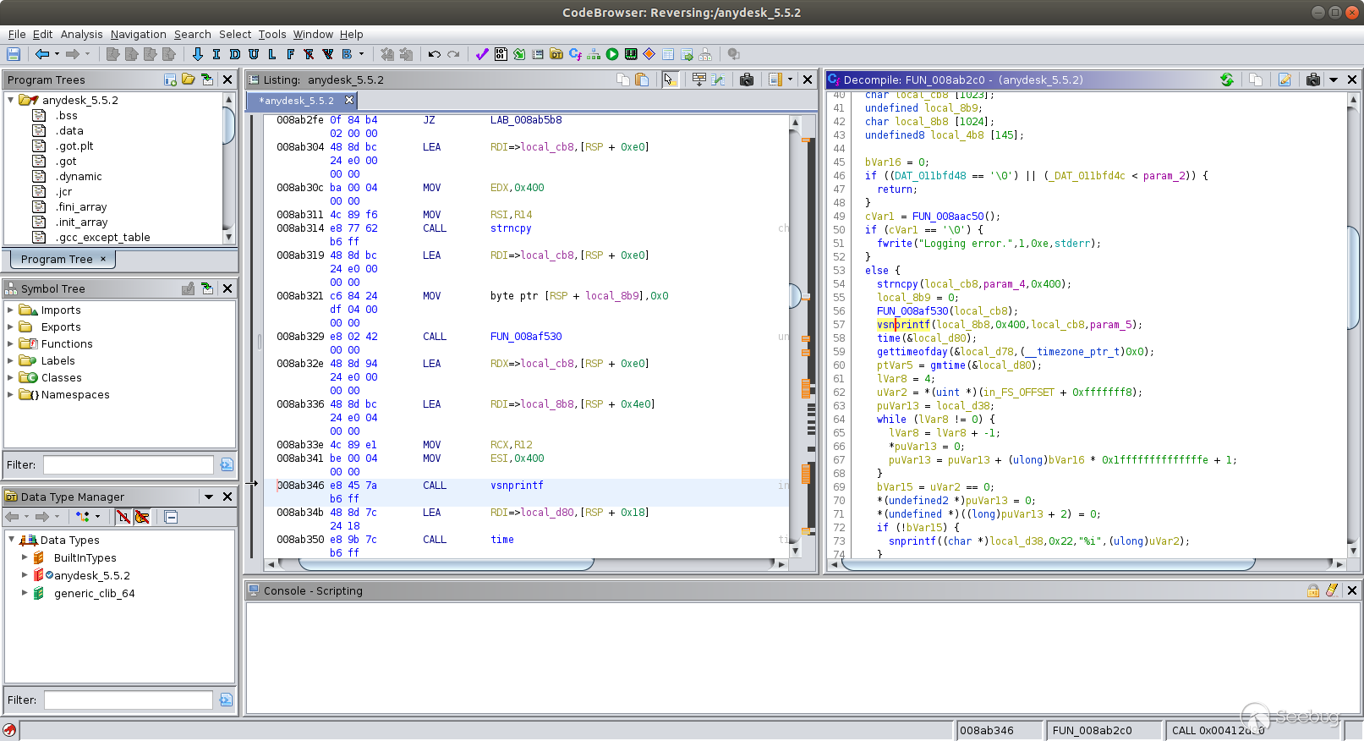Open the Analysis menu
The height and width of the screenshot is (741, 1364).
[x=82, y=35]
